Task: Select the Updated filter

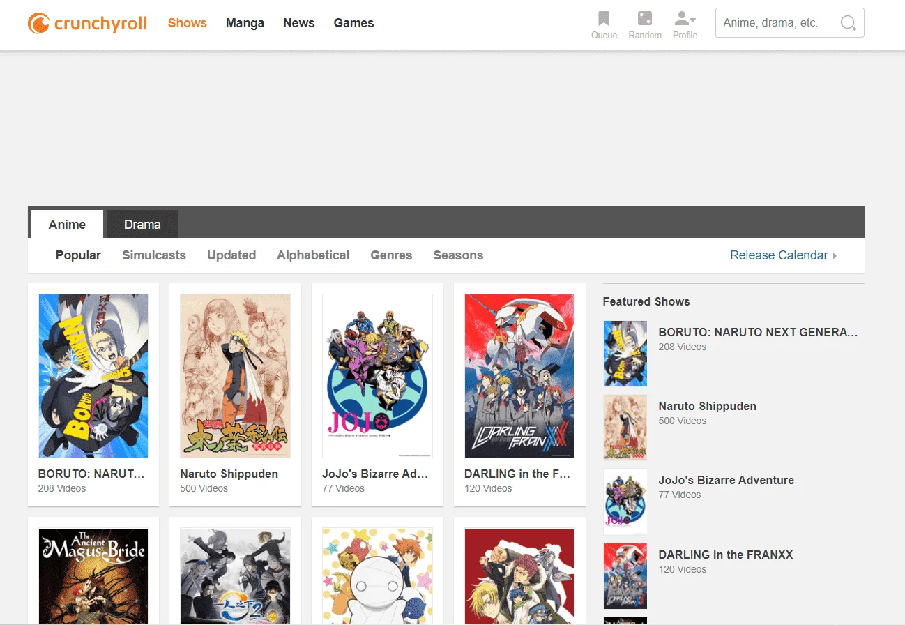Action: coord(231,255)
